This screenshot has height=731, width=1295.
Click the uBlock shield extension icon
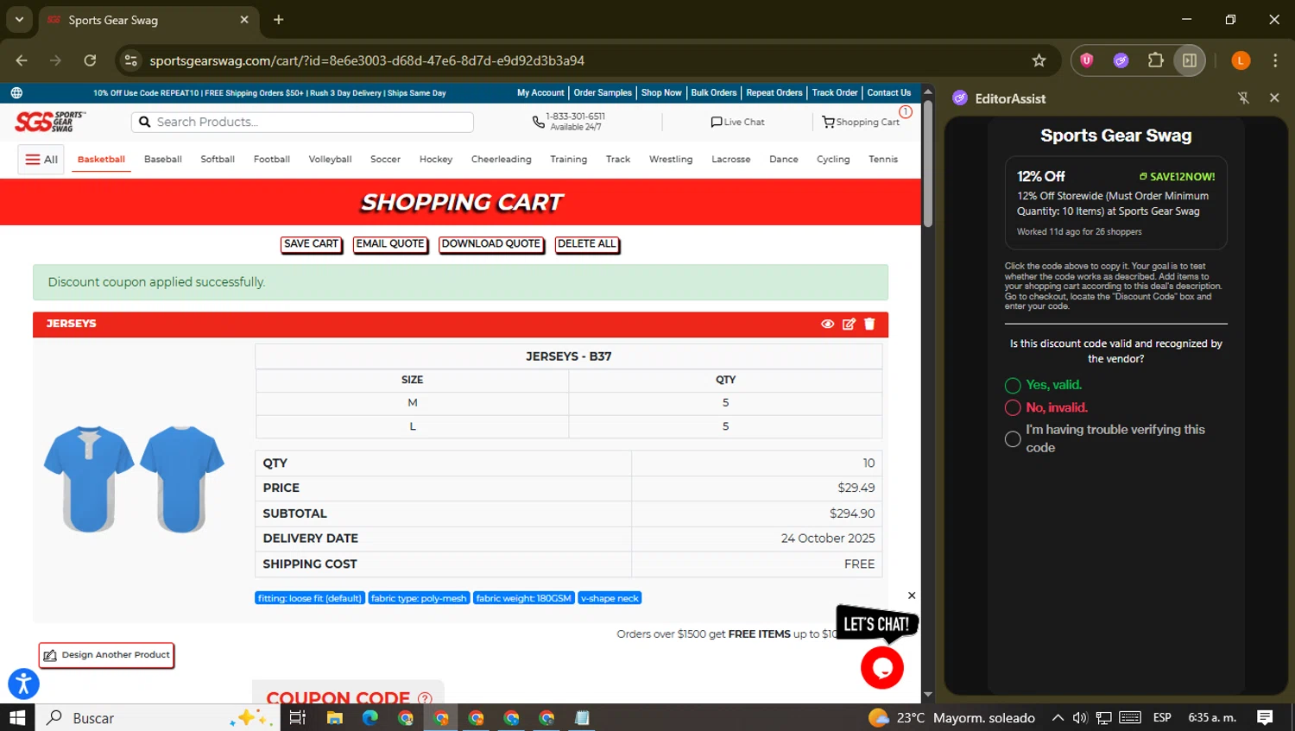pyautogui.click(x=1087, y=60)
